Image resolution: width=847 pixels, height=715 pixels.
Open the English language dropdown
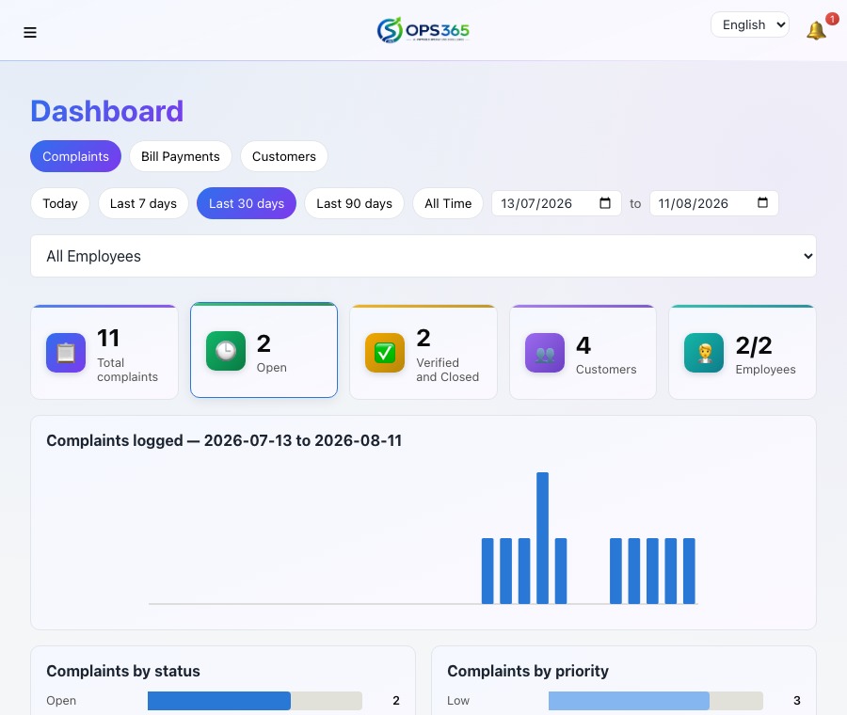tap(750, 24)
